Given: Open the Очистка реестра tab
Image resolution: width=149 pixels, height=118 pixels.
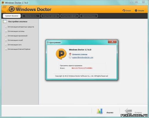Looking at the screenshot, I should pos(50,16).
